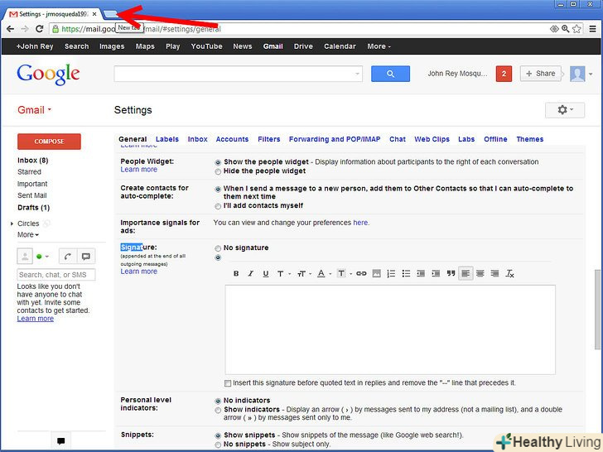This screenshot has height=452, width=603.
Task: Open chat status dropdown green dot
Action: (42, 257)
